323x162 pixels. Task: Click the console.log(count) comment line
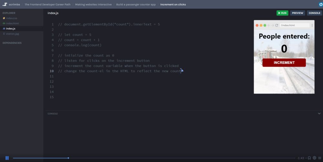[80, 45]
